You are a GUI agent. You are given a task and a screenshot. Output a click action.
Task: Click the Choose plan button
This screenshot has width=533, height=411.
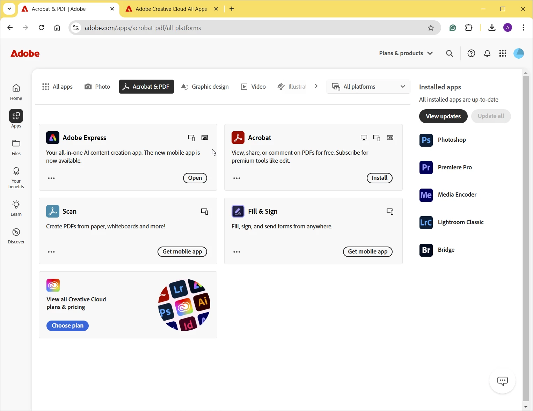tap(67, 326)
